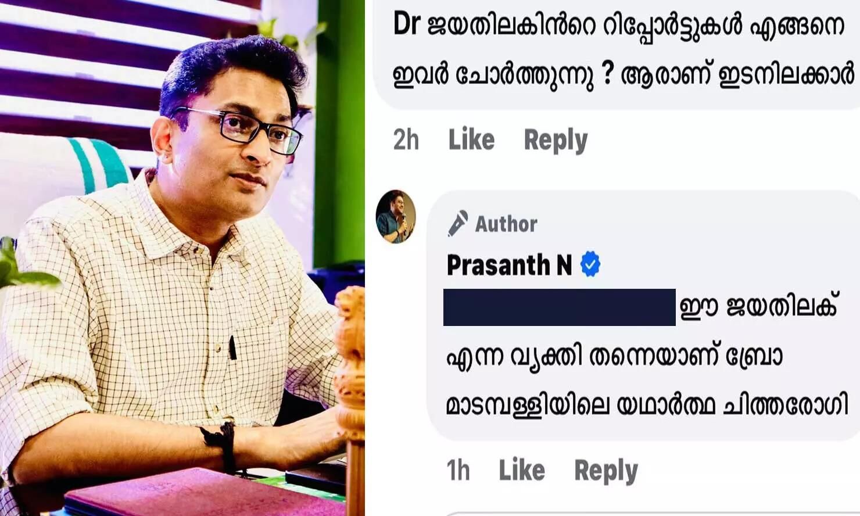Click the blacked-out redacted block
The height and width of the screenshot is (516, 860).
559,307
